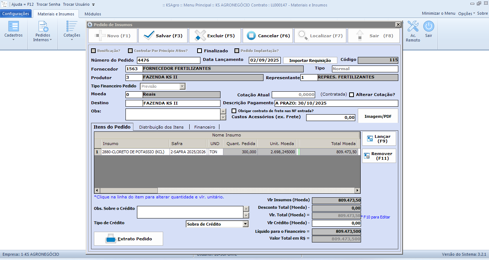Open Ac. Remoto tools icon
This screenshot has width=489, height=260.
point(413,27)
